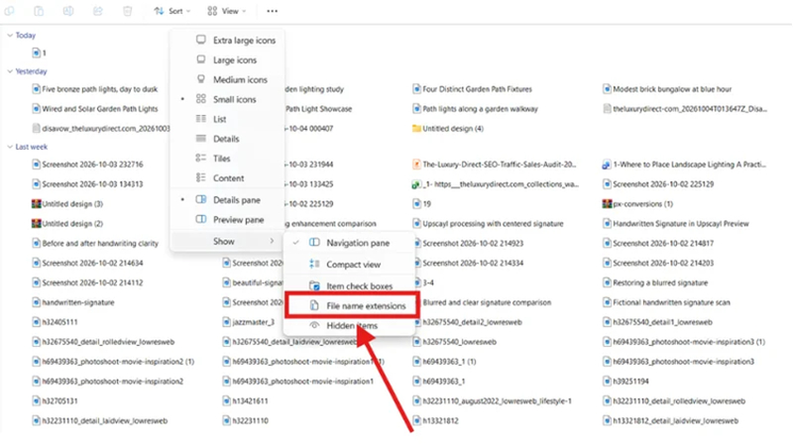Click the jazzmaster_3 file icon

click(x=226, y=322)
